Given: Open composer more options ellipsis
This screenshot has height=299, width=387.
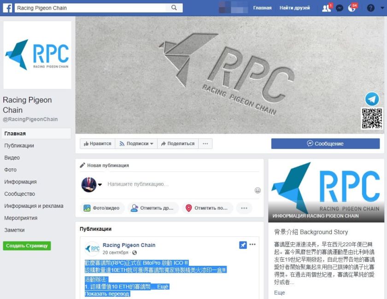Looking at the screenshot, I should click(x=244, y=208).
